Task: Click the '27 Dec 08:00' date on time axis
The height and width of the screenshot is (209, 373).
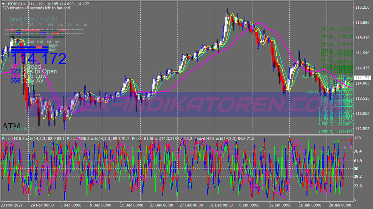Action: coord(191,205)
